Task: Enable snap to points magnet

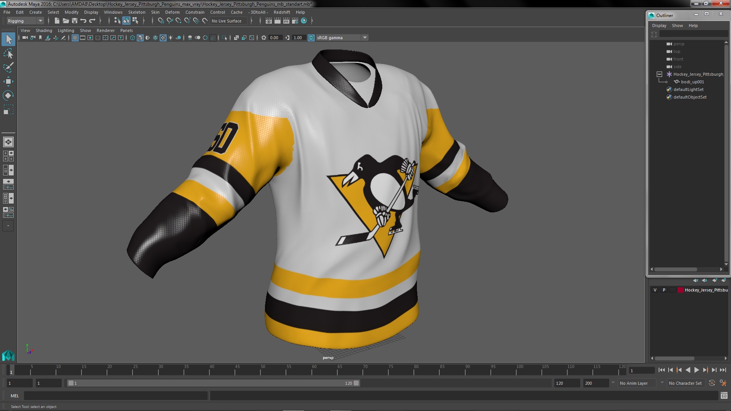Action: 179,21
